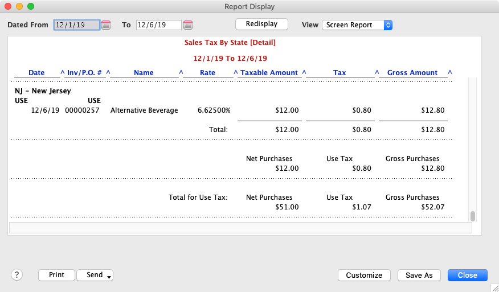Click the help question mark button
Viewport: 499px width, 292px height.
[x=16, y=275]
